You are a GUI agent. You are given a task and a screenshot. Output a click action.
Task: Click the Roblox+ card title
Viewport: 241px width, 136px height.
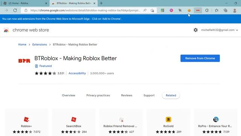point(26,126)
